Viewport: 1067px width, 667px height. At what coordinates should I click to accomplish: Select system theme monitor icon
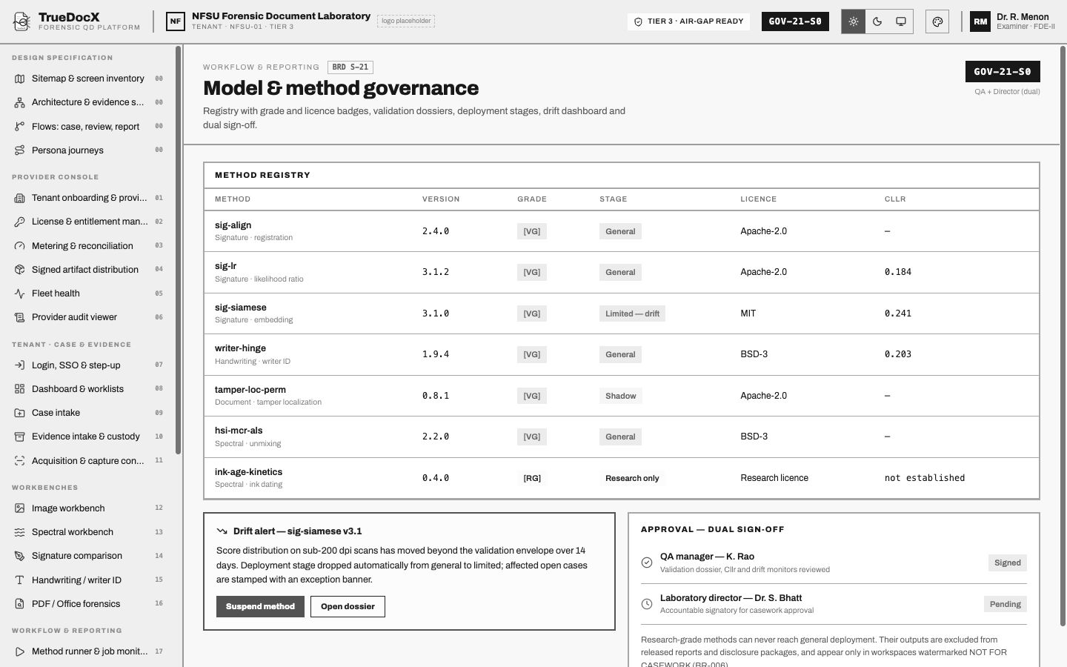[901, 21]
